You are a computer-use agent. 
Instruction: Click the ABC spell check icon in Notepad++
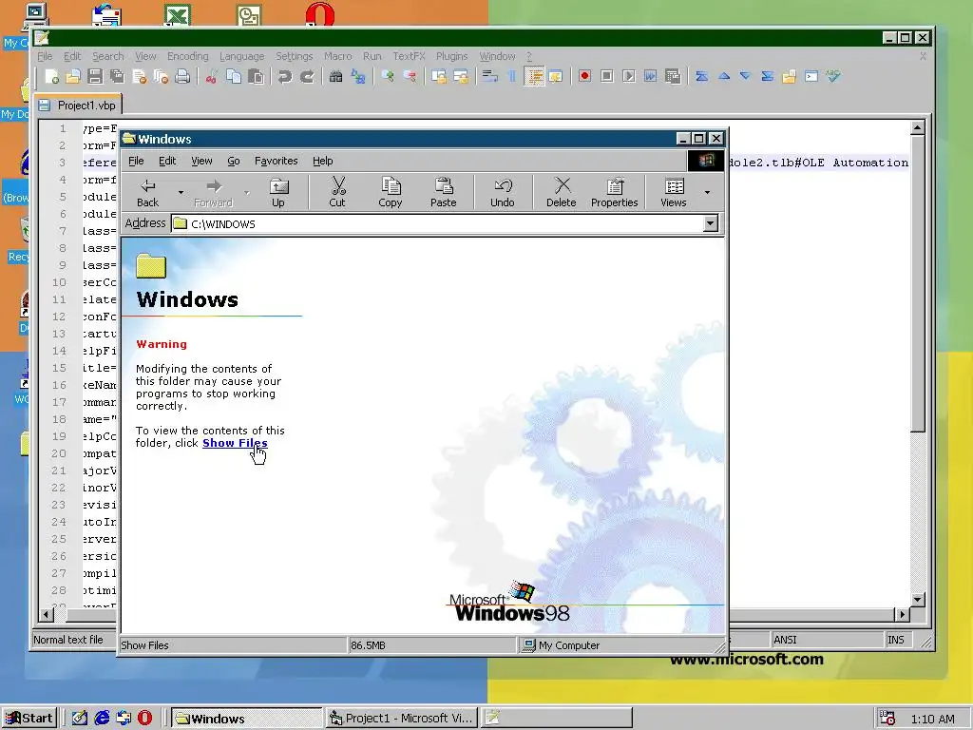(832, 76)
